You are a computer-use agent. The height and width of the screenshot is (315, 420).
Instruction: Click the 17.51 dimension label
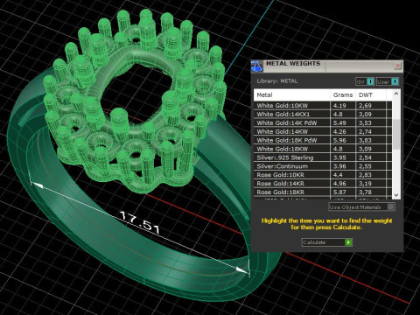pos(141,222)
